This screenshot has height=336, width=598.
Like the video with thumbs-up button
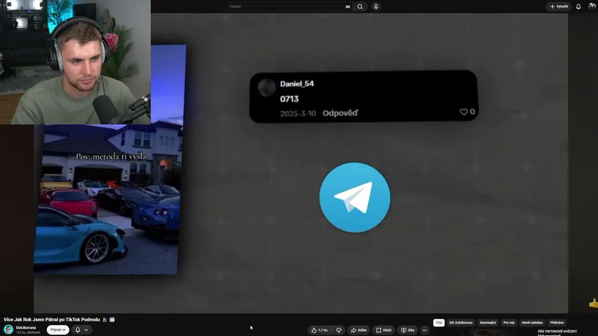tap(320, 330)
